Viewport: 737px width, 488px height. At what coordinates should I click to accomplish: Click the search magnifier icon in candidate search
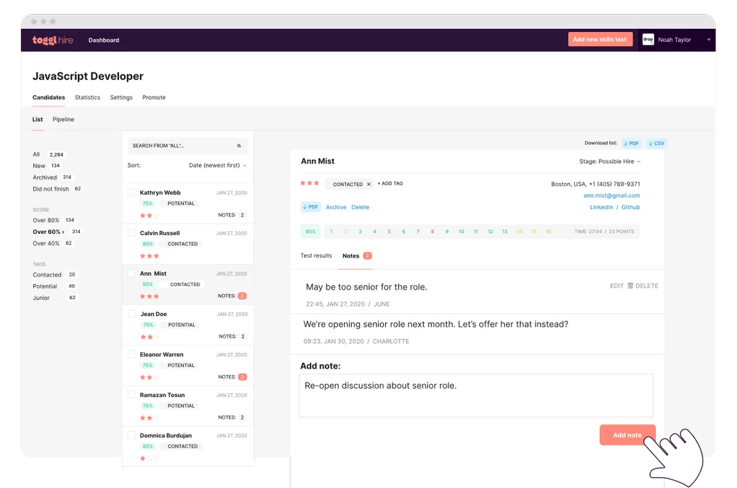239,146
